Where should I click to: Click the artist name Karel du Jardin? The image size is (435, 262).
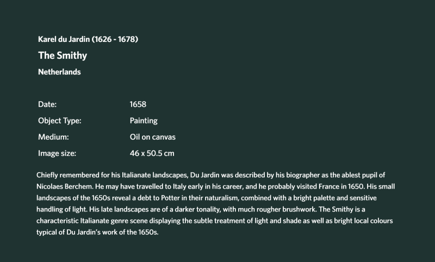(x=64, y=39)
